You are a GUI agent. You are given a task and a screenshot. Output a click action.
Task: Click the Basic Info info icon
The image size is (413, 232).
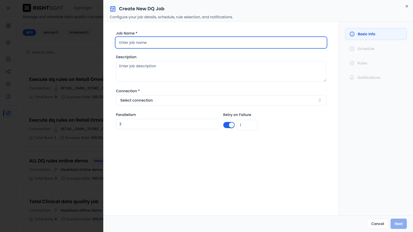coord(352,34)
